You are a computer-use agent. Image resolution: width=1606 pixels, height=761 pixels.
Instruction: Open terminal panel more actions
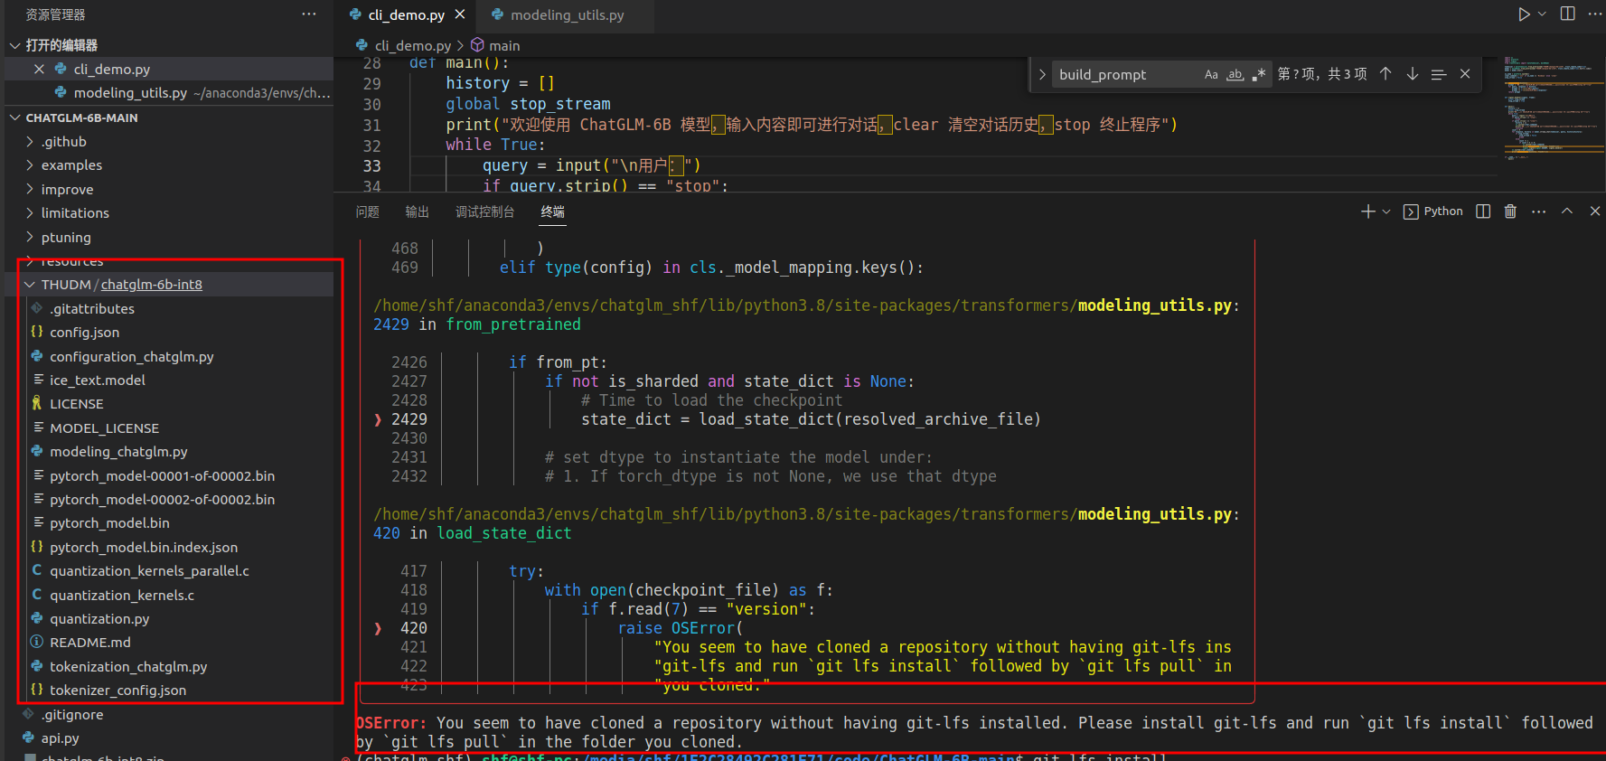(x=1539, y=211)
